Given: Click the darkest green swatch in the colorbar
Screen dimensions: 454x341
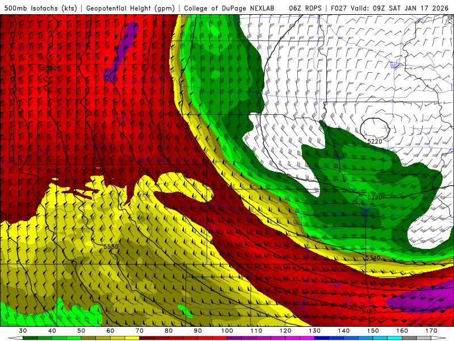Looking at the screenshot, I should click(30, 338).
